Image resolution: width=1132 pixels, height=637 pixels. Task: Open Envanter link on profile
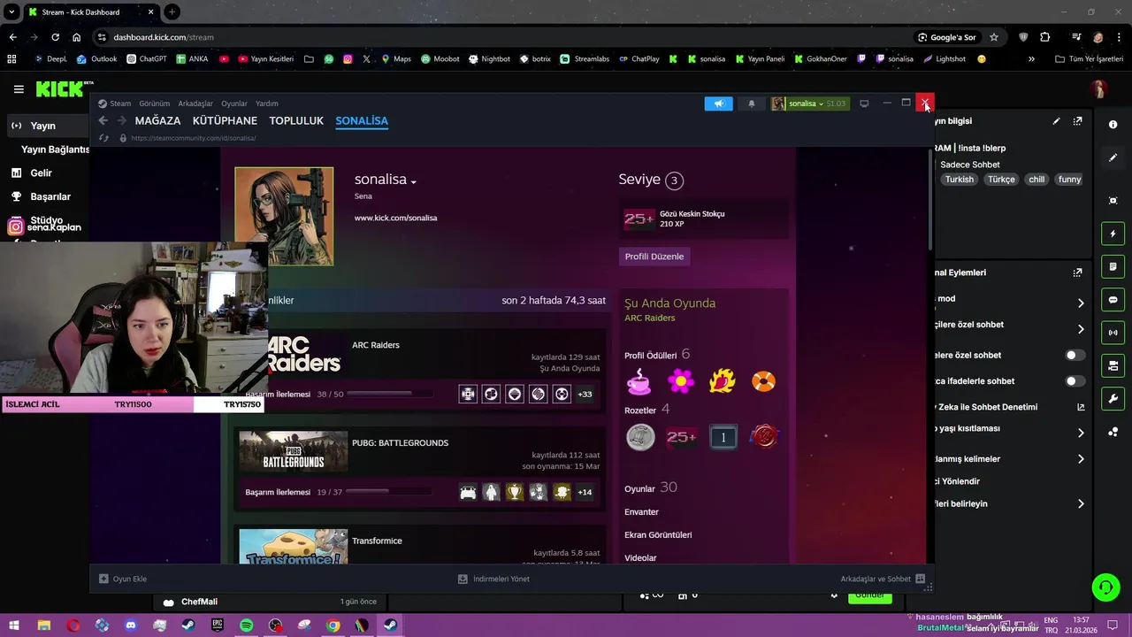click(x=641, y=511)
